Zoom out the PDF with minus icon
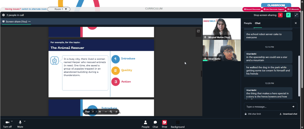The width and height of the screenshot is (304, 129). click(x=106, y=112)
